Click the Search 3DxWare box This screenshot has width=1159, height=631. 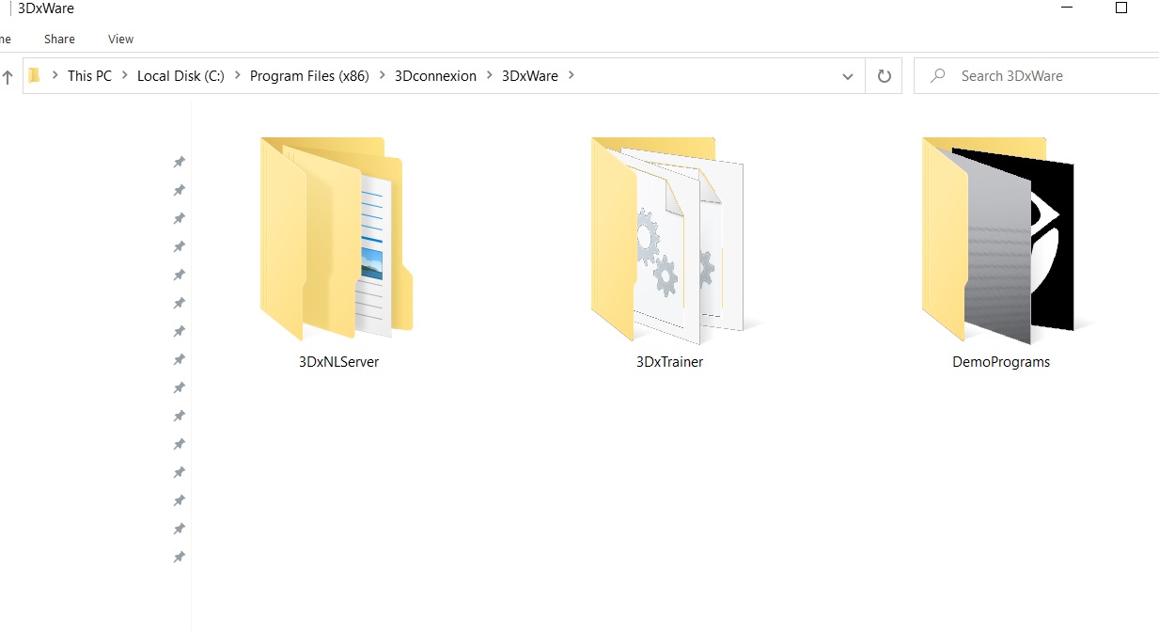coord(1037,76)
